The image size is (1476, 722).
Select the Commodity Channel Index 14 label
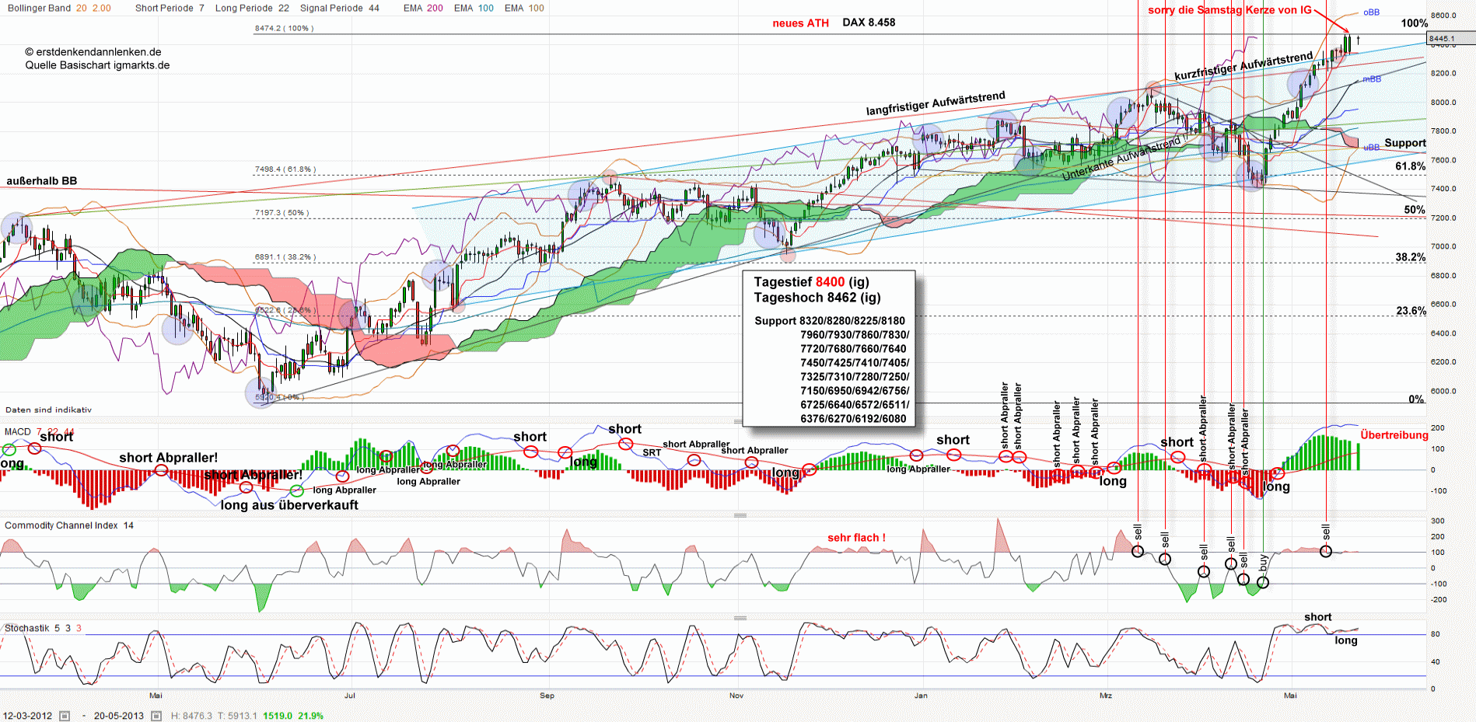click(69, 525)
